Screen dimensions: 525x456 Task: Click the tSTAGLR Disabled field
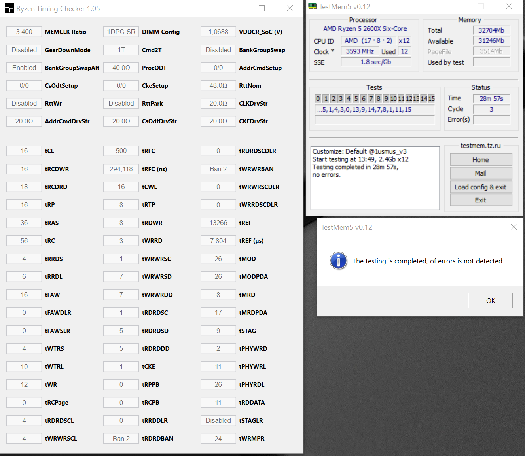click(218, 420)
